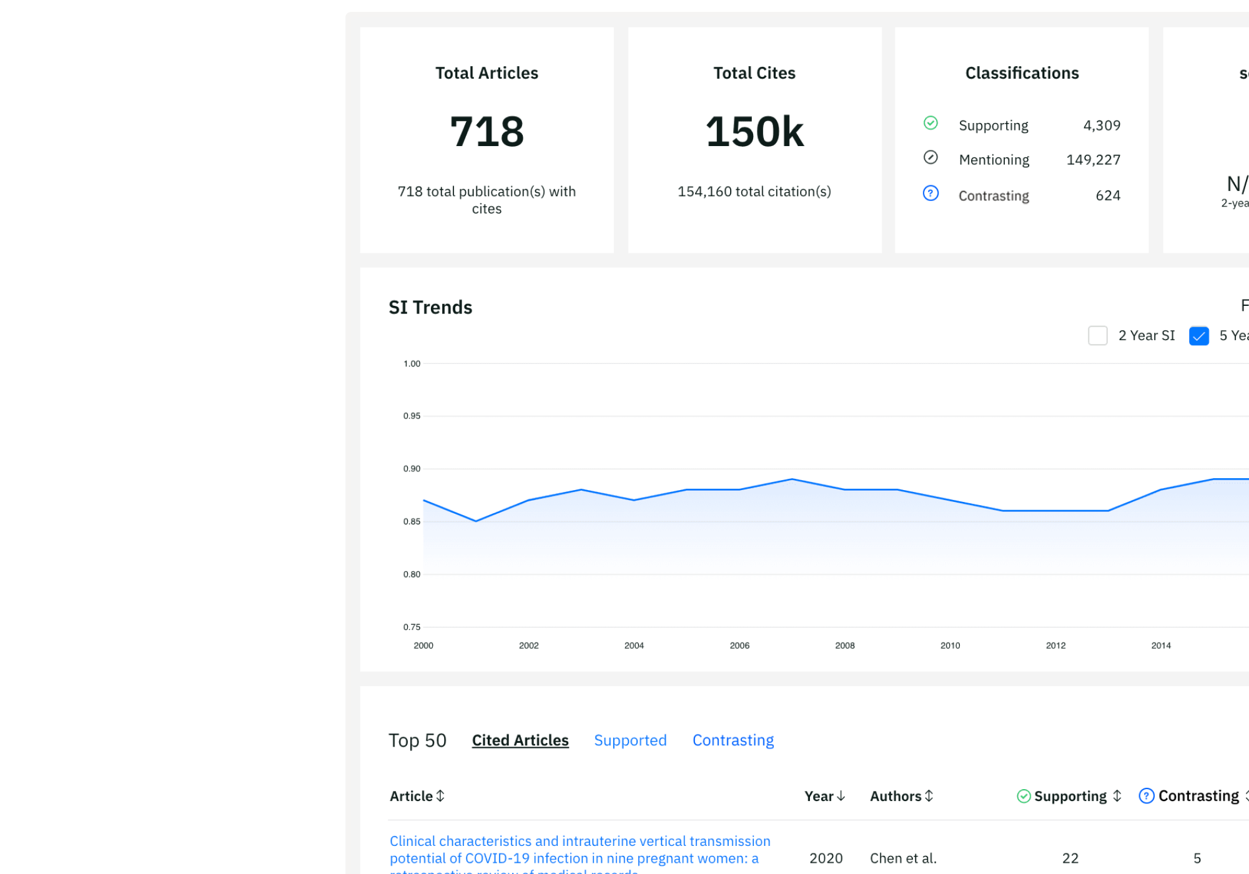This screenshot has height=874, width=1249.
Task: Click the Mentioning label in the Classifications card
Action: click(994, 160)
